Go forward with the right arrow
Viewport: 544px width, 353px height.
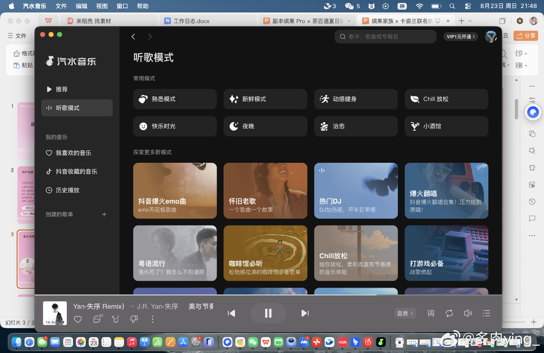pyautogui.click(x=150, y=37)
